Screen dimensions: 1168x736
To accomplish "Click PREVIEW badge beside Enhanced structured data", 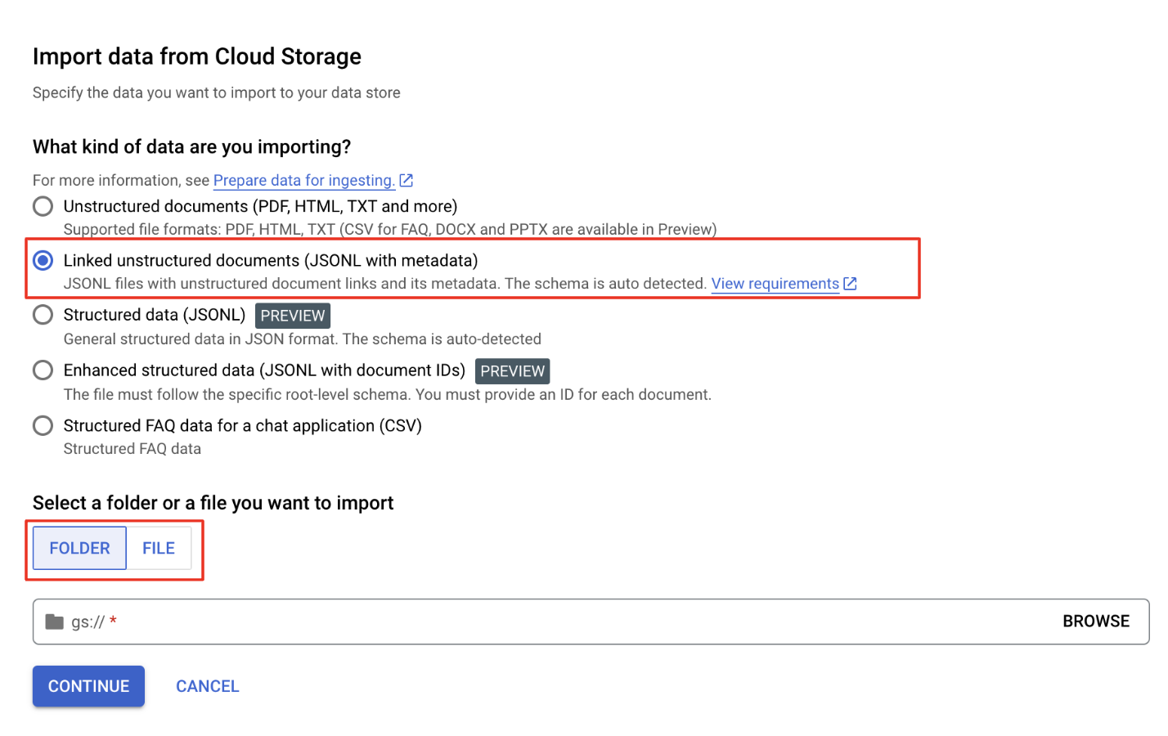I will 512,371.
